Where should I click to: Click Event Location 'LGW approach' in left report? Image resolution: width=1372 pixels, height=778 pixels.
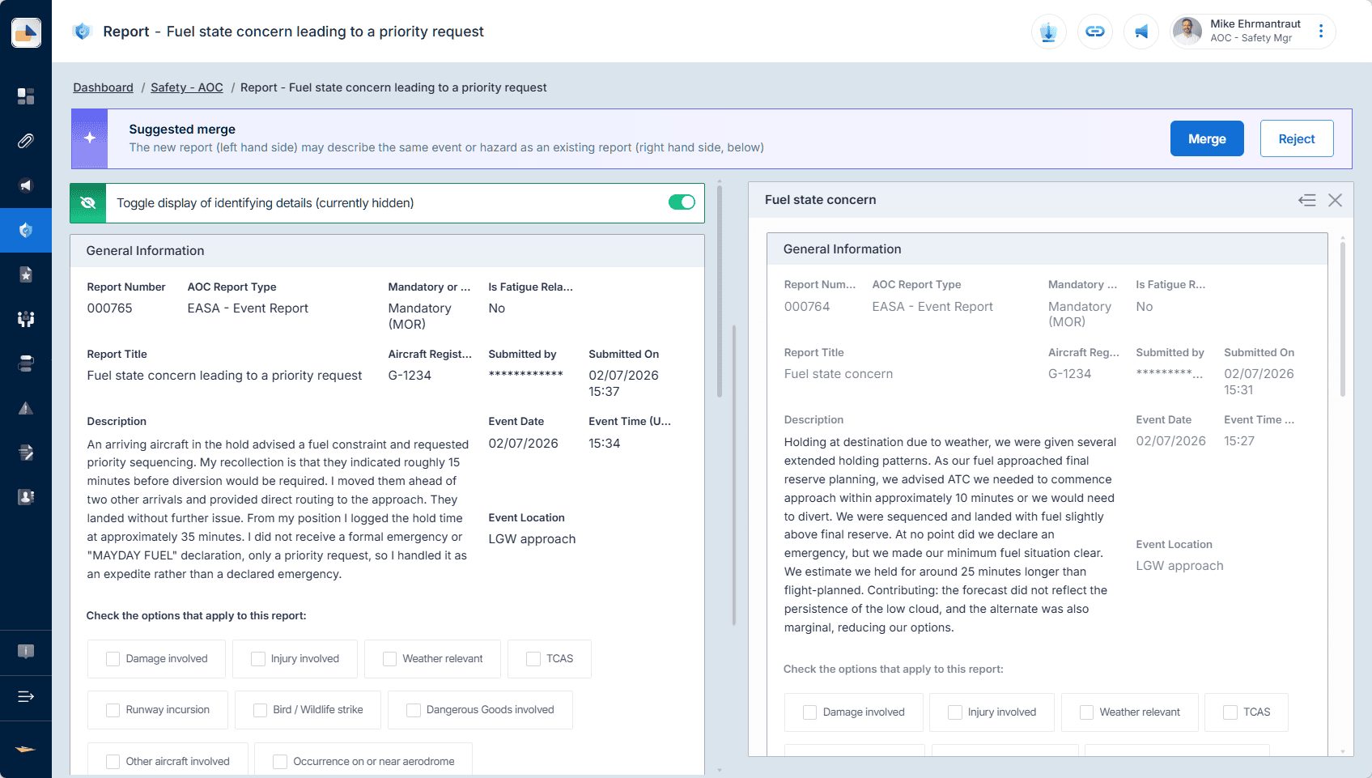click(x=532, y=539)
